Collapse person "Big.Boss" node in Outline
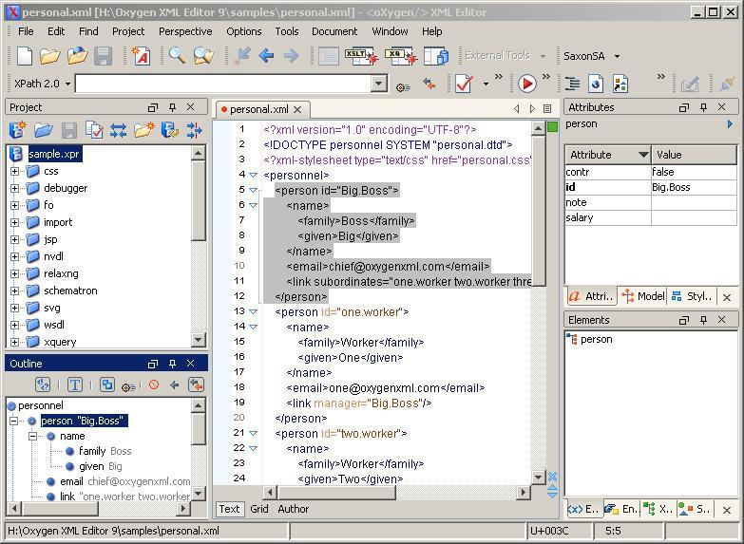744x544 pixels. pyautogui.click(x=13, y=421)
